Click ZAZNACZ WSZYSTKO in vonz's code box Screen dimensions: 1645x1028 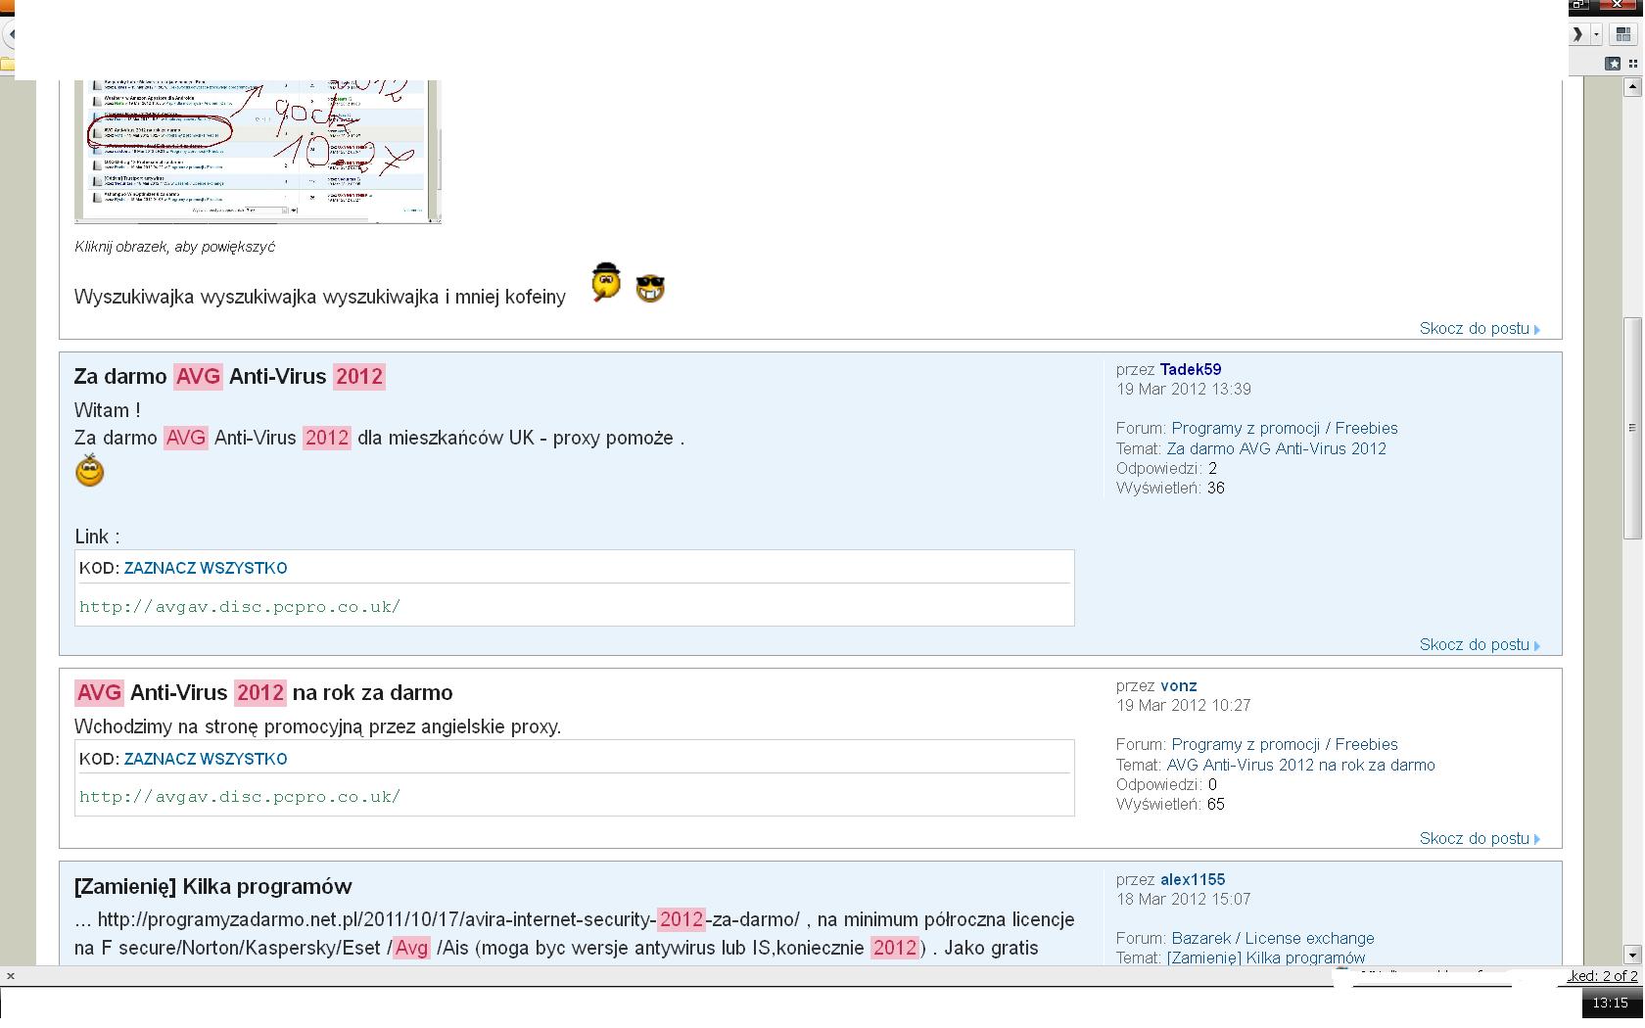tap(206, 760)
